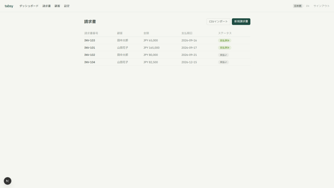This screenshot has height=188, width=334.
Task: Click 未払い badge for INV-104
Action: [x=223, y=62]
